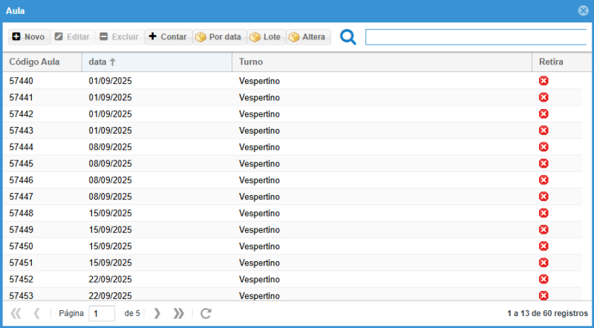Close the Aula window
Image resolution: width=594 pixels, height=328 pixels.
583,10
